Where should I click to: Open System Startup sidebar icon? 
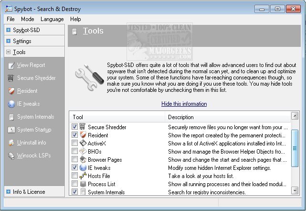(11, 130)
